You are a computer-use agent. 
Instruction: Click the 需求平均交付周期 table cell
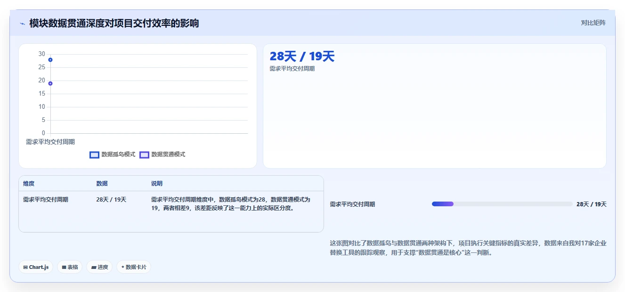click(x=46, y=200)
